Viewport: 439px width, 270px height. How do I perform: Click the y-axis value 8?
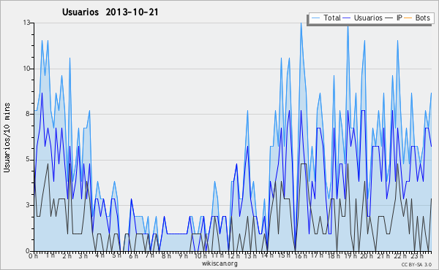(x=28, y=114)
